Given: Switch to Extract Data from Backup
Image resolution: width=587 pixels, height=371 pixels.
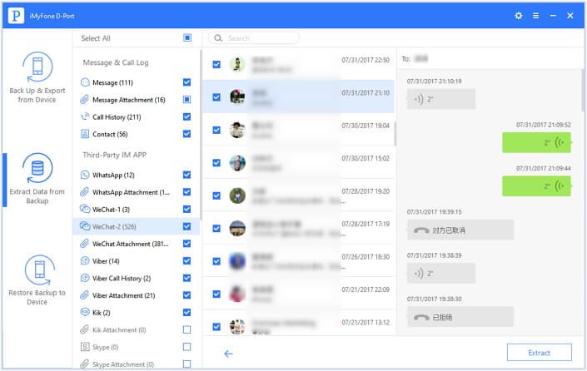Looking at the screenshot, I should [37, 179].
